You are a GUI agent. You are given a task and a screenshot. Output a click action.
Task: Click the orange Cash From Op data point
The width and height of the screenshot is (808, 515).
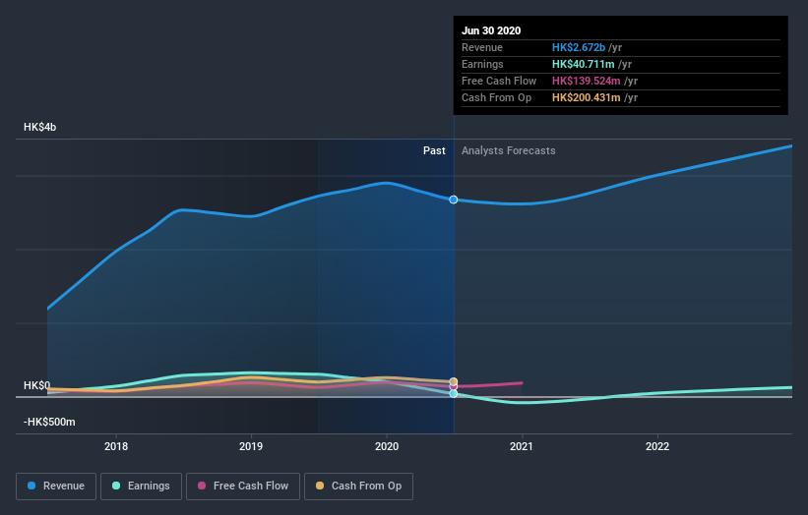(454, 381)
